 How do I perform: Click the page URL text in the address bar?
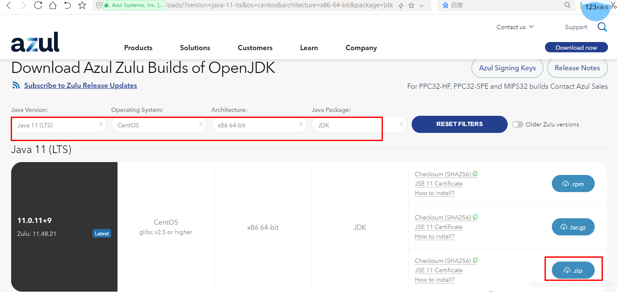(279, 5)
